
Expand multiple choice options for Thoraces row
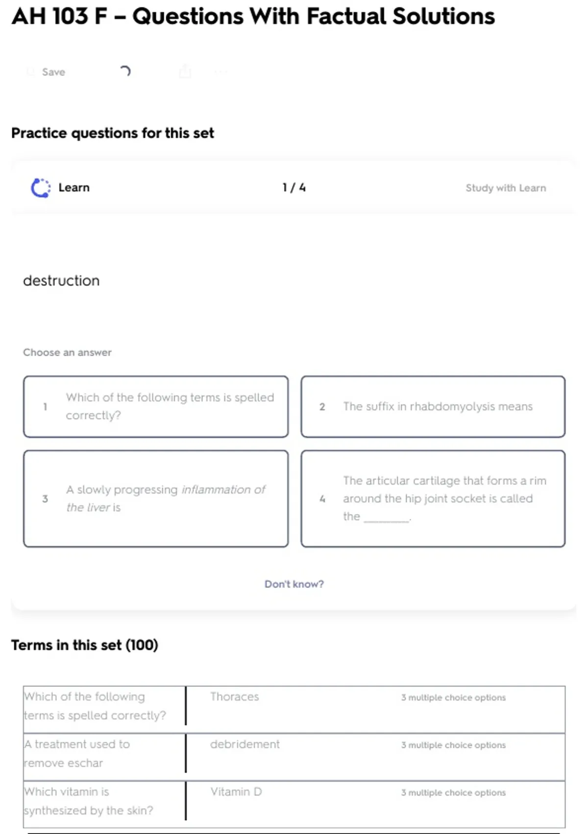[x=453, y=697]
